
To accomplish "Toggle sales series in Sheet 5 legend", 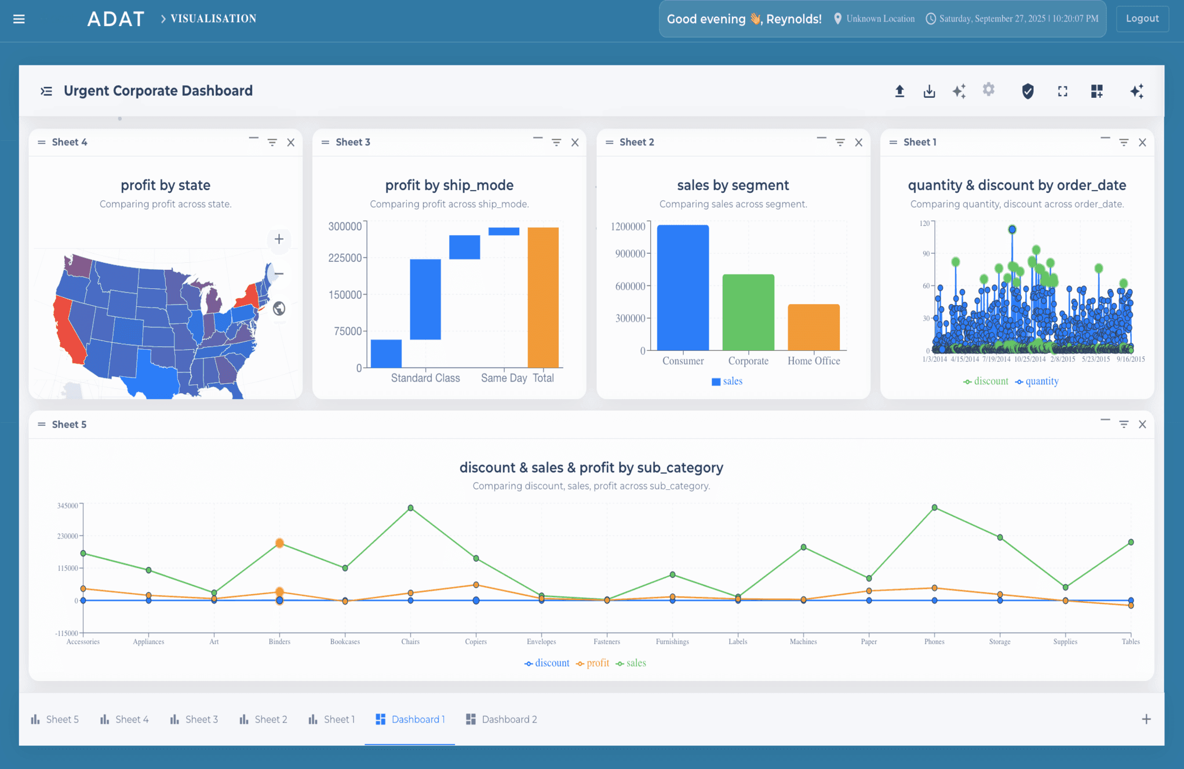I will [x=631, y=663].
